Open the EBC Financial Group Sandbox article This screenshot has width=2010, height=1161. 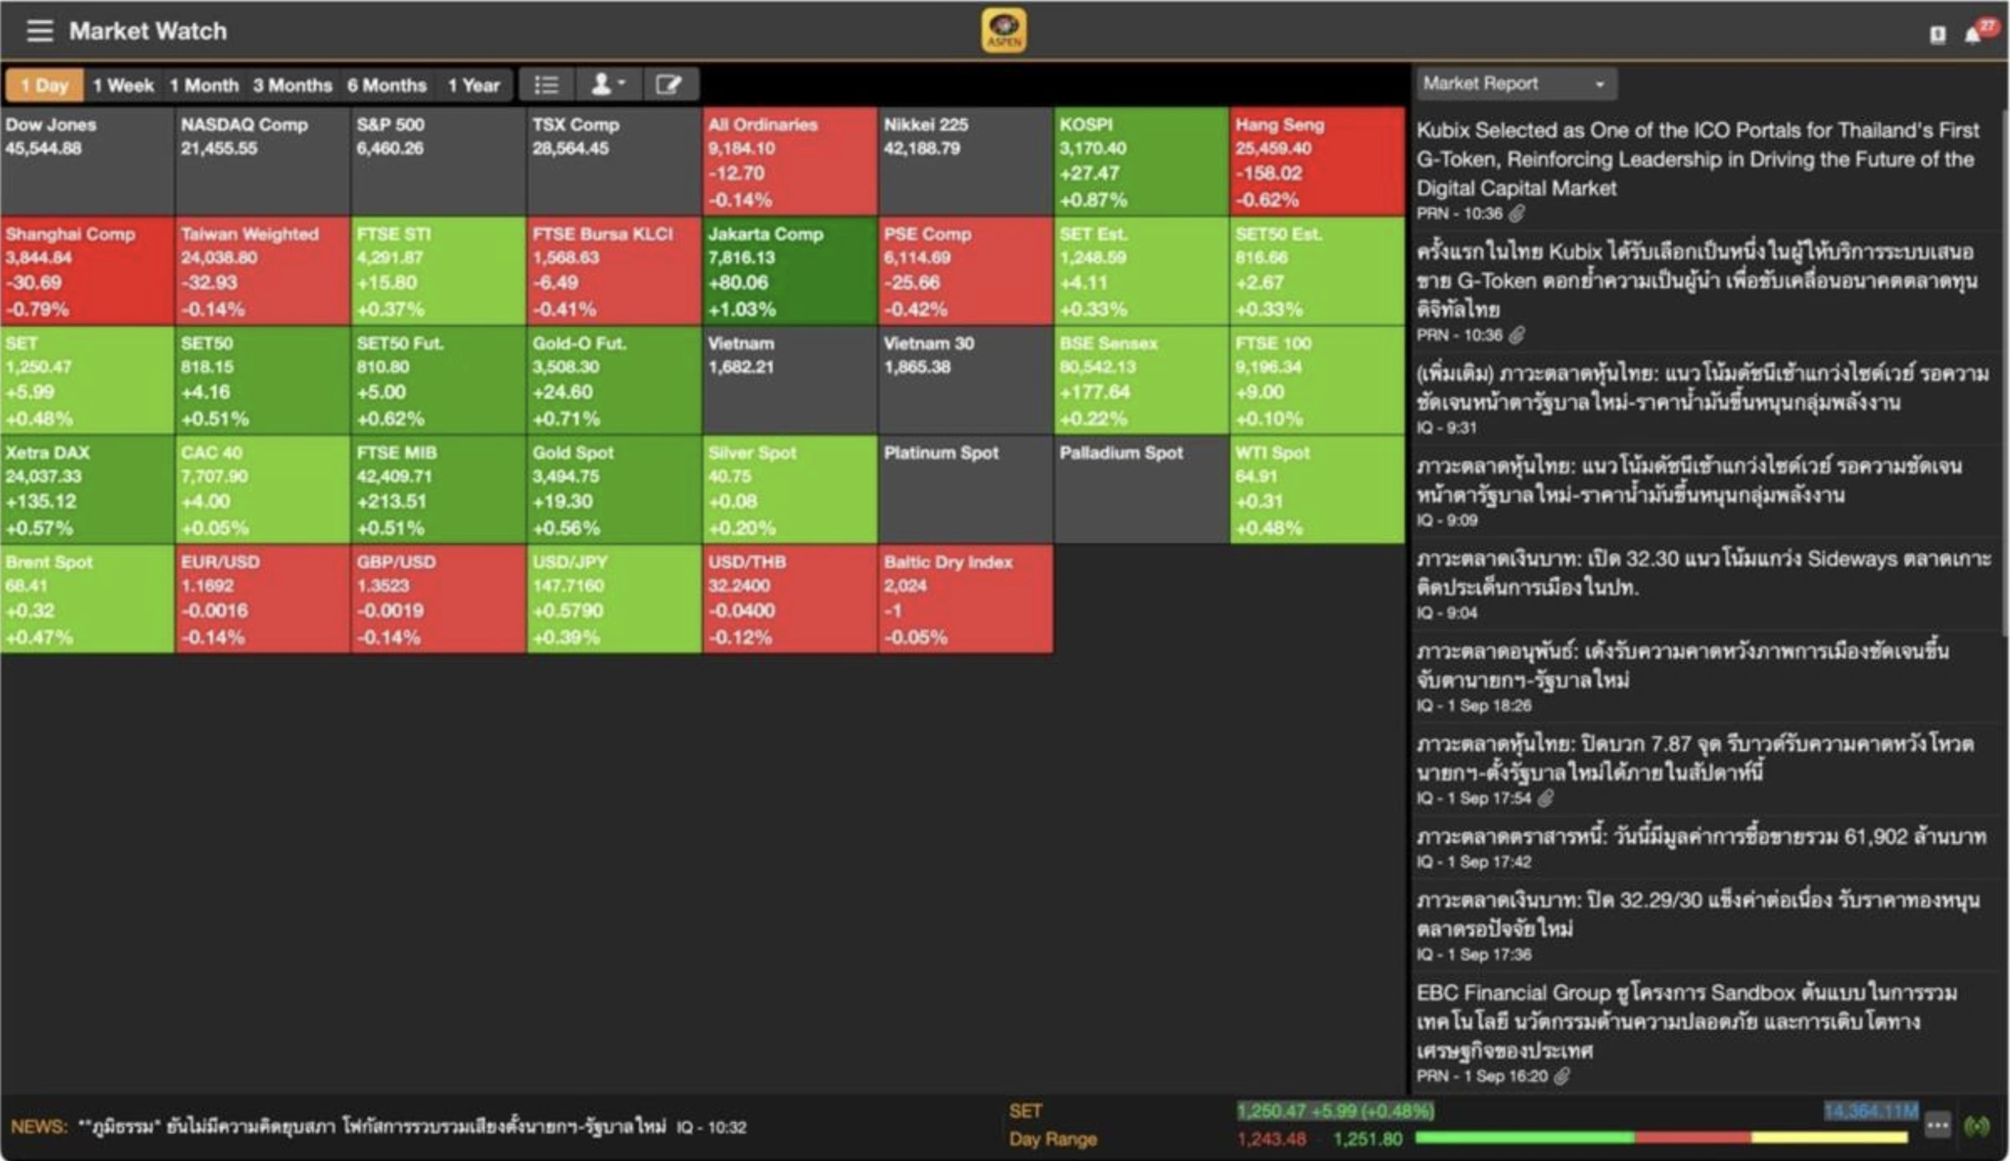(1685, 1021)
